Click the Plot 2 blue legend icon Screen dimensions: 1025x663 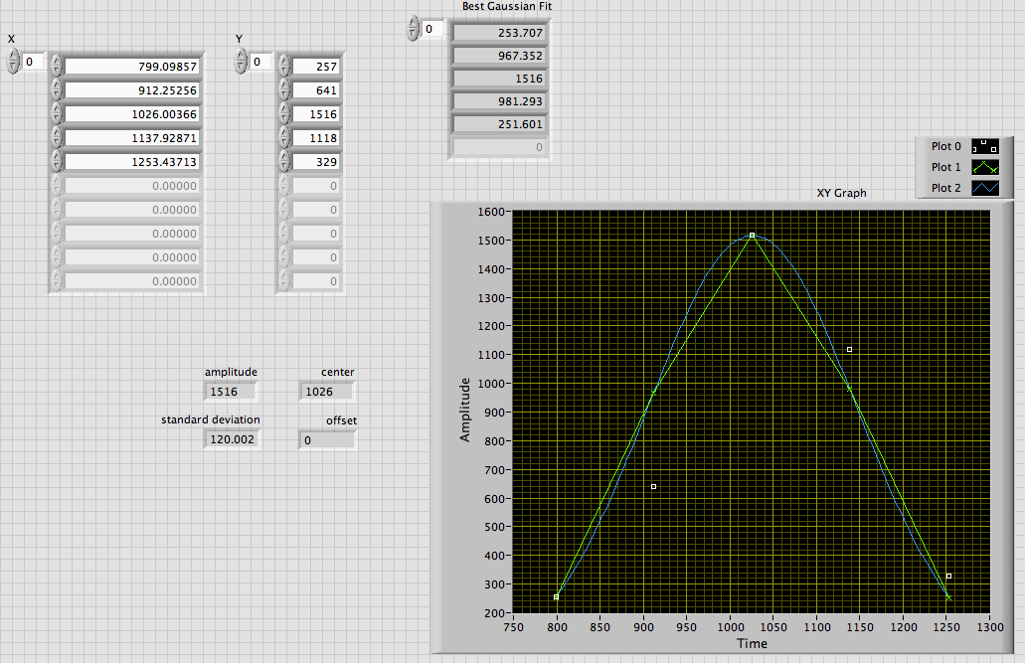pos(985,188)
